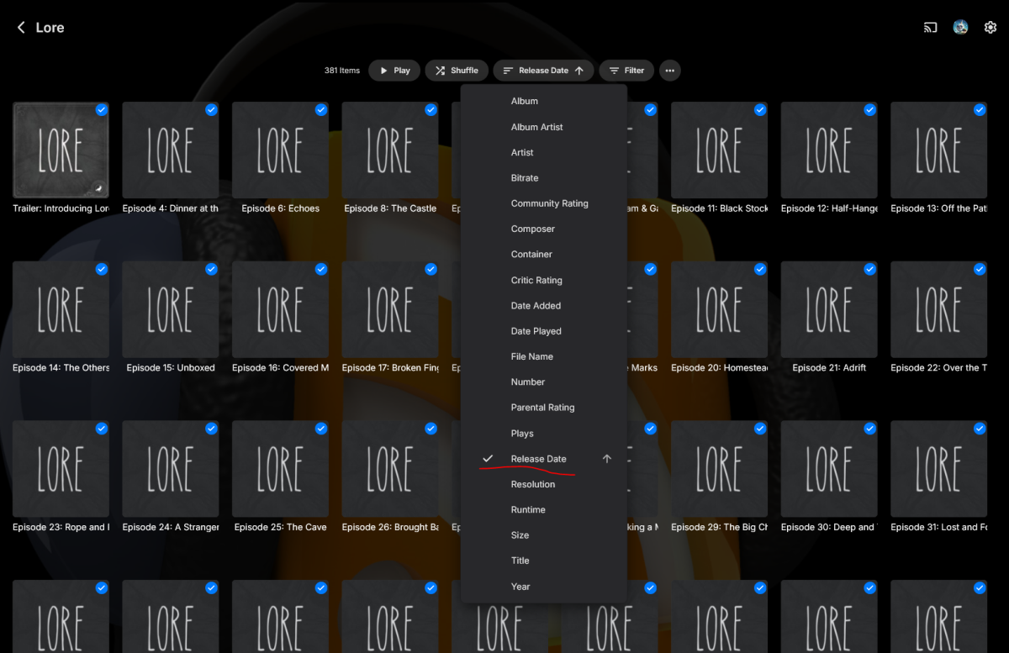Click the back arrow beside Lore

click(21, 28)
